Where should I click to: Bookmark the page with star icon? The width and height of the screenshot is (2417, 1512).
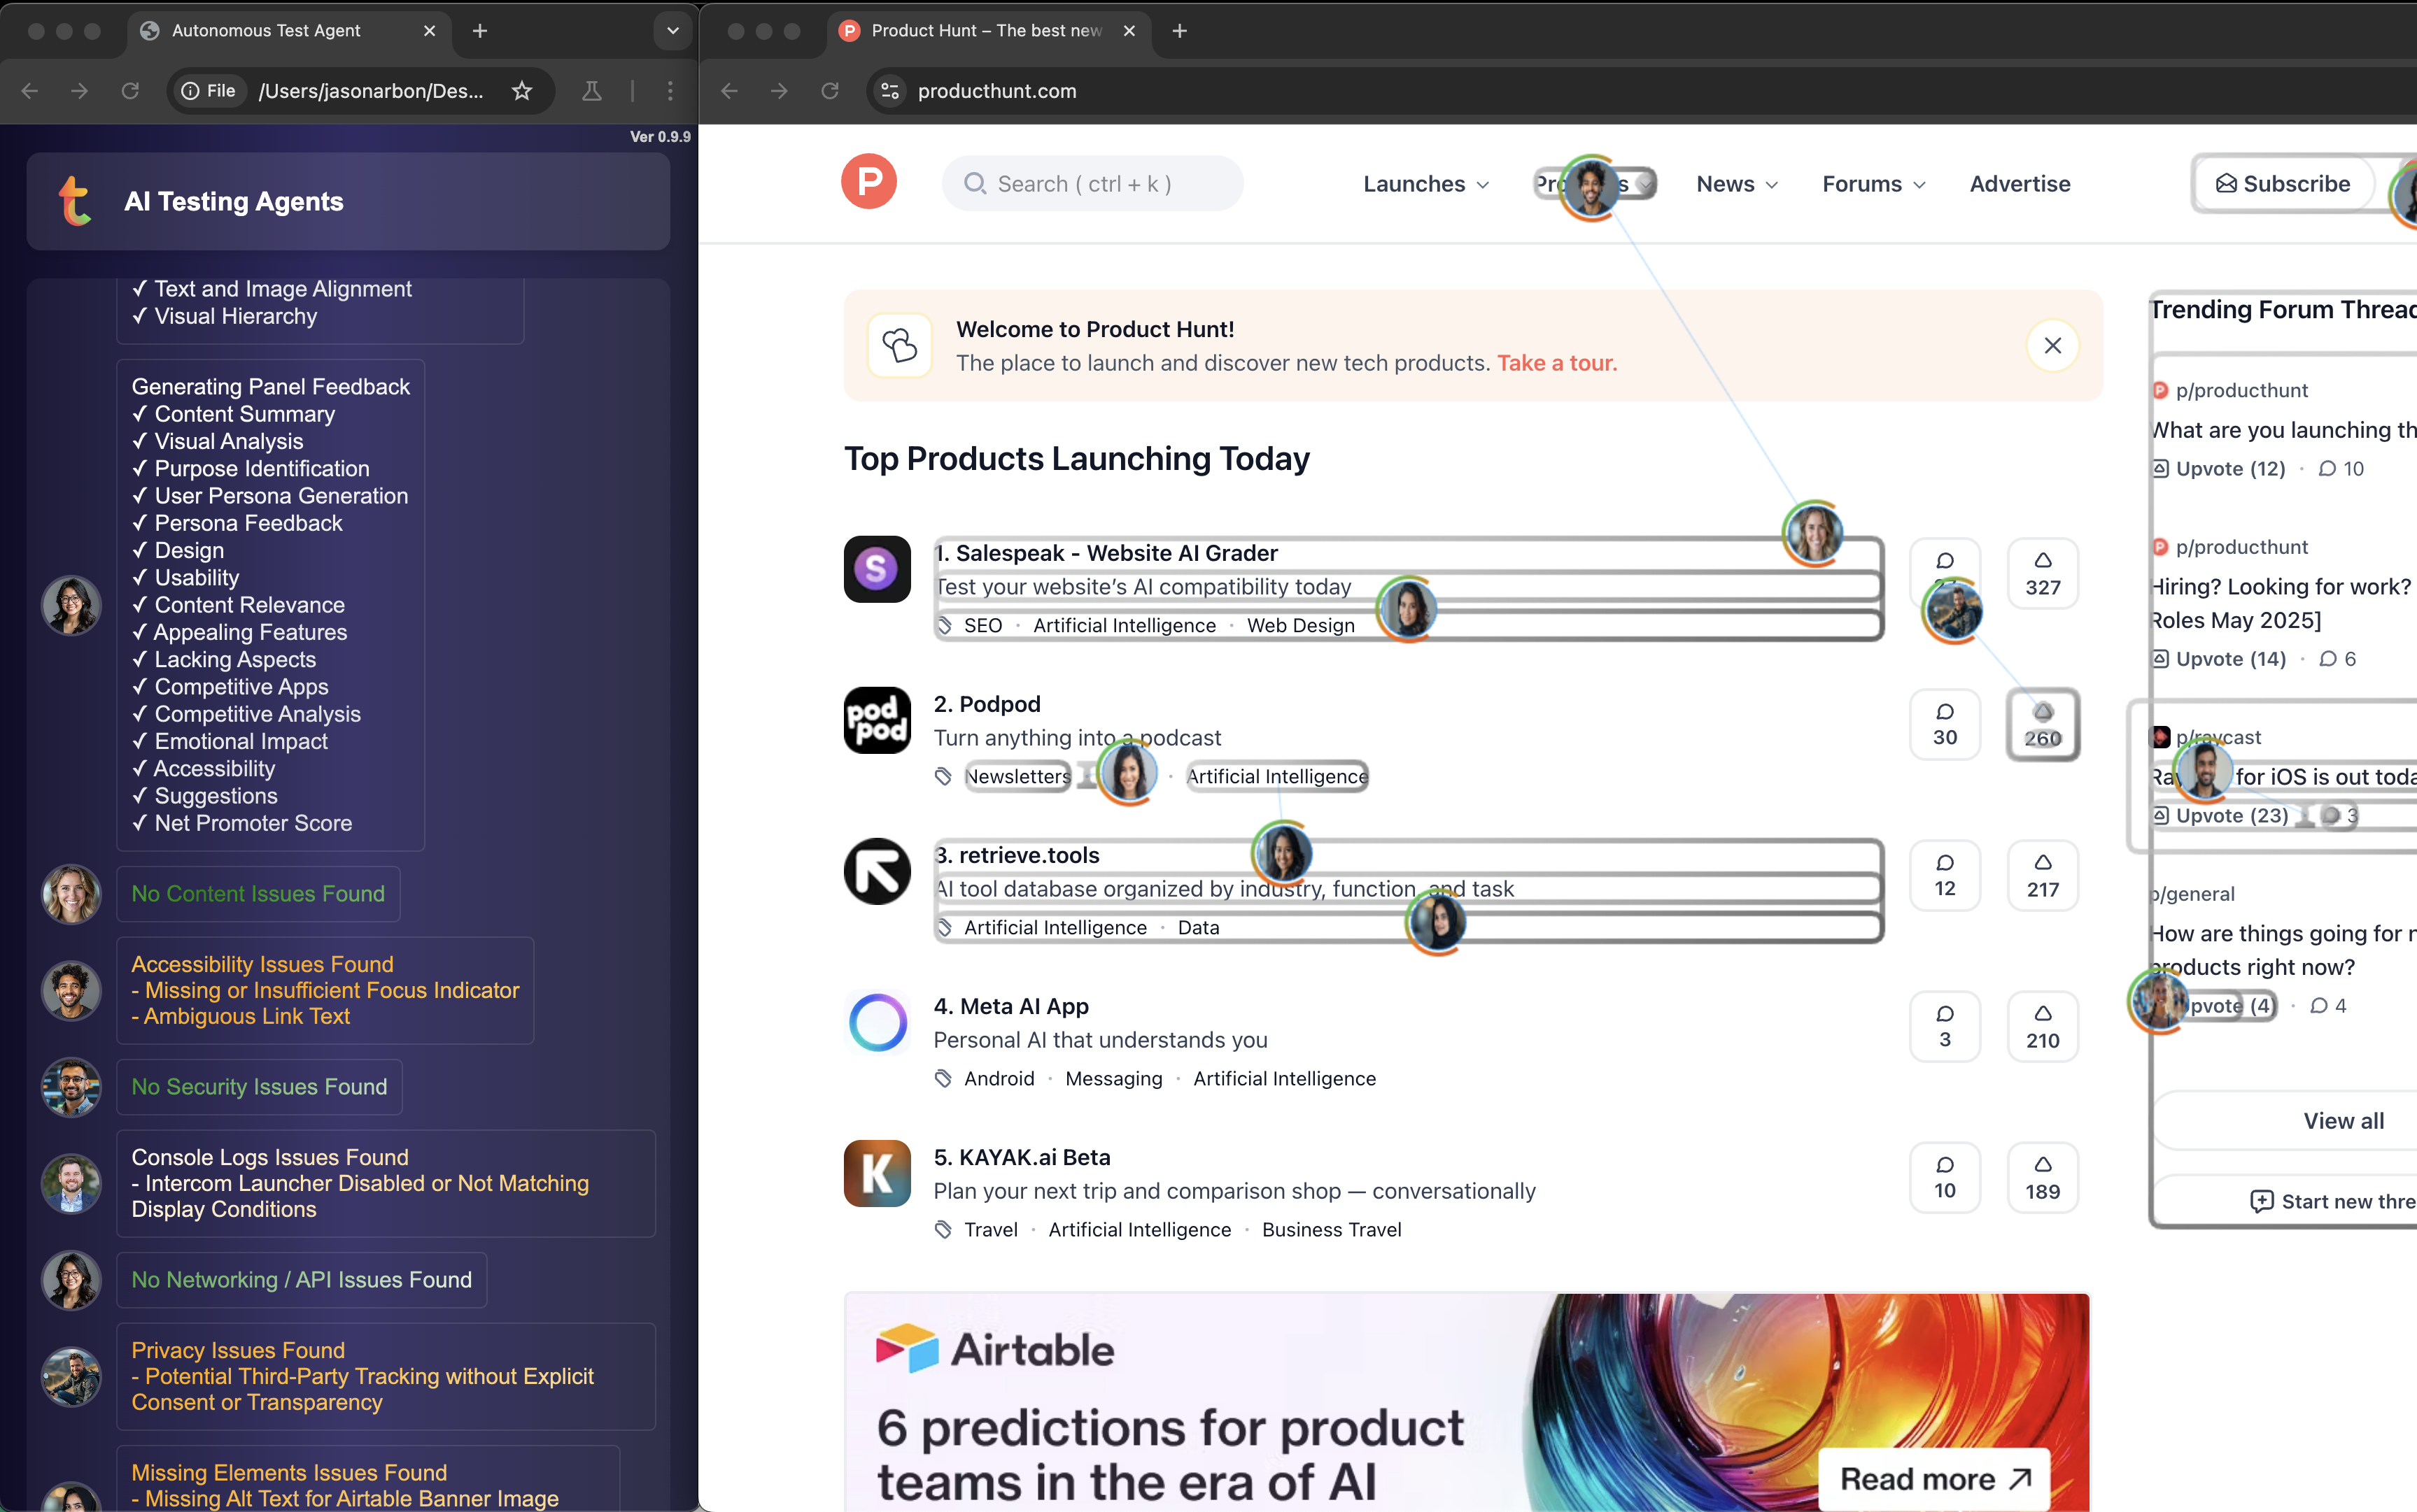(x=521, y=91)
